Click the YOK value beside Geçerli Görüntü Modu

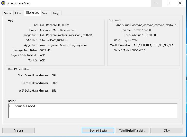coord(42,55)
